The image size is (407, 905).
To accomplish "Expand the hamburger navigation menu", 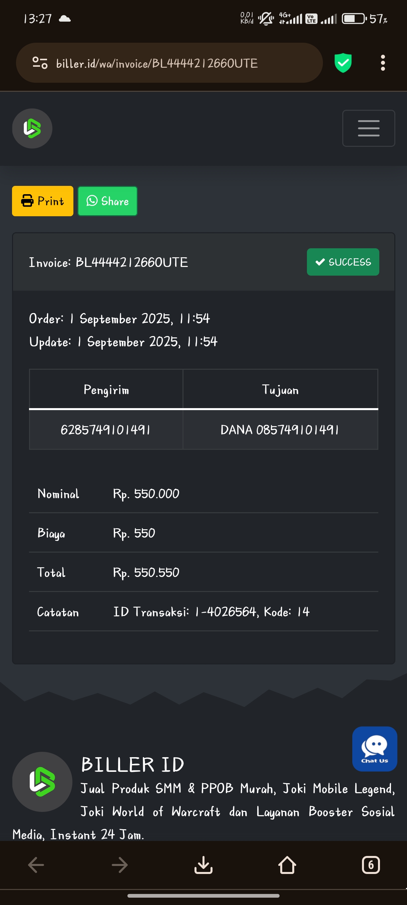I will (x=368, y=128).
